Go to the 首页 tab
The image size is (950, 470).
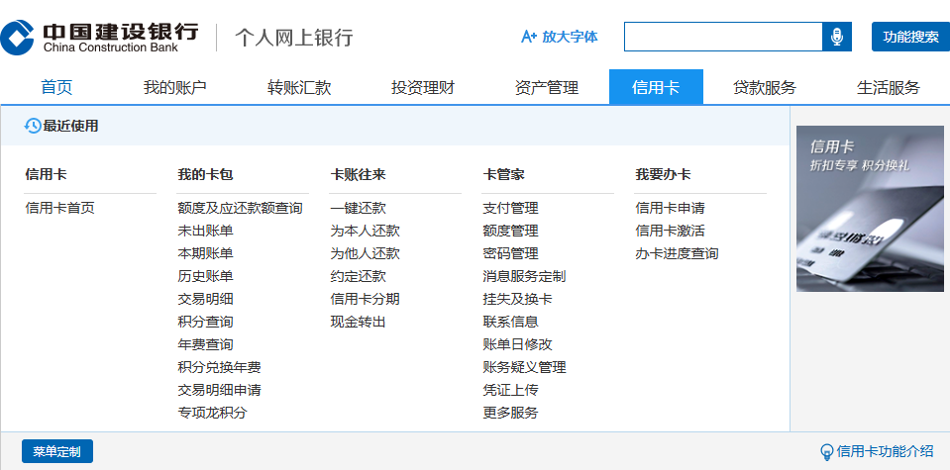(56, 87)
